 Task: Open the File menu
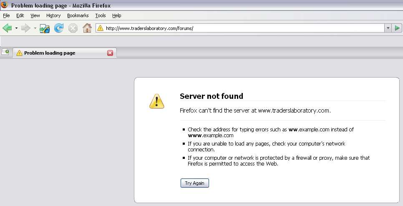coord(6,15)
